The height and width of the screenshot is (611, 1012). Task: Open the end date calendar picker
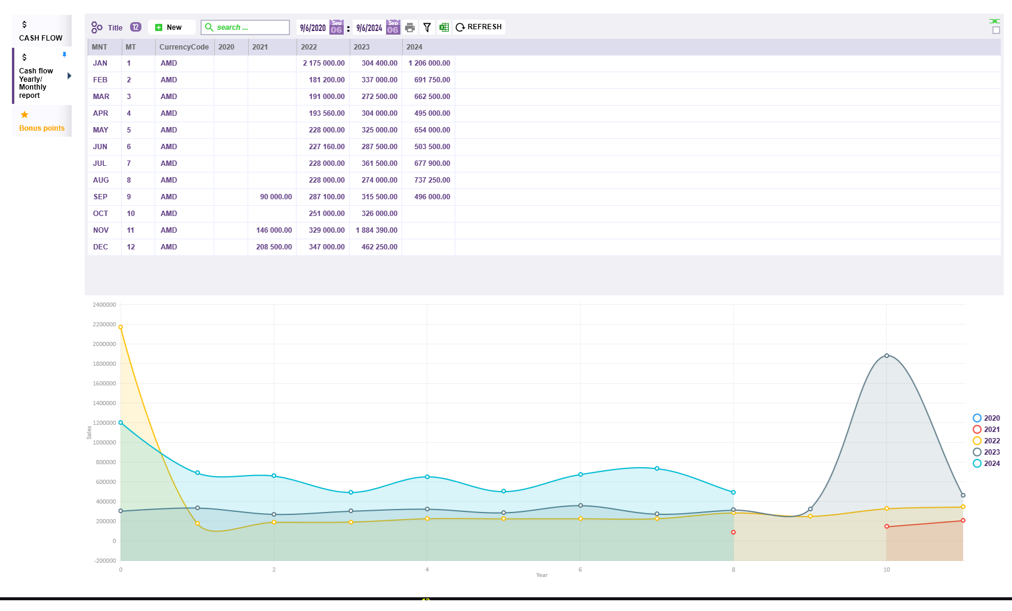393,27
